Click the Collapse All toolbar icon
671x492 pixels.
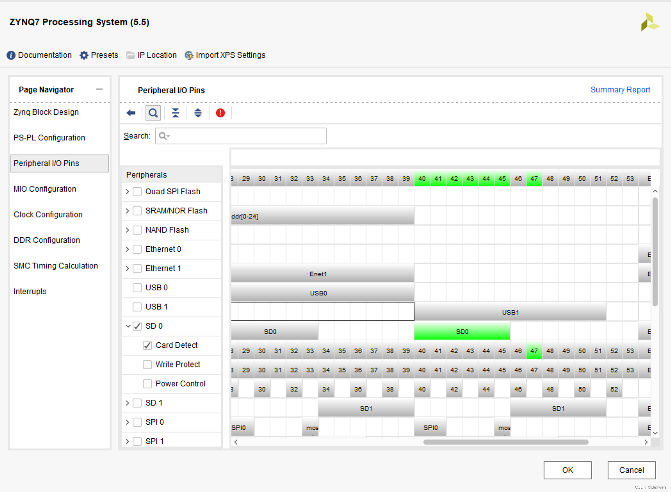[175, 113]
